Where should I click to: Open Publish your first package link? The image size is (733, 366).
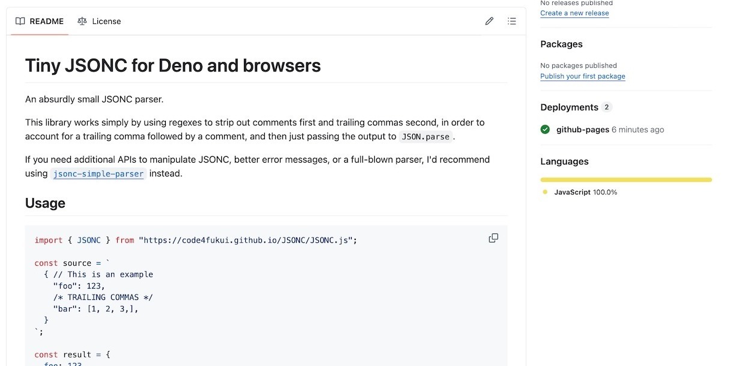[582, 76]
